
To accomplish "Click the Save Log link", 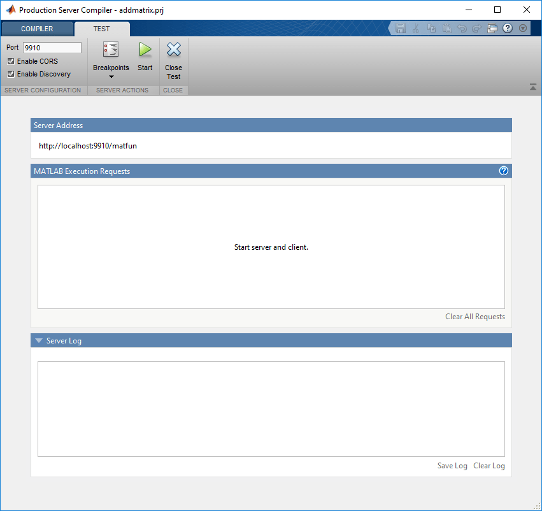I will click(452, 466).
